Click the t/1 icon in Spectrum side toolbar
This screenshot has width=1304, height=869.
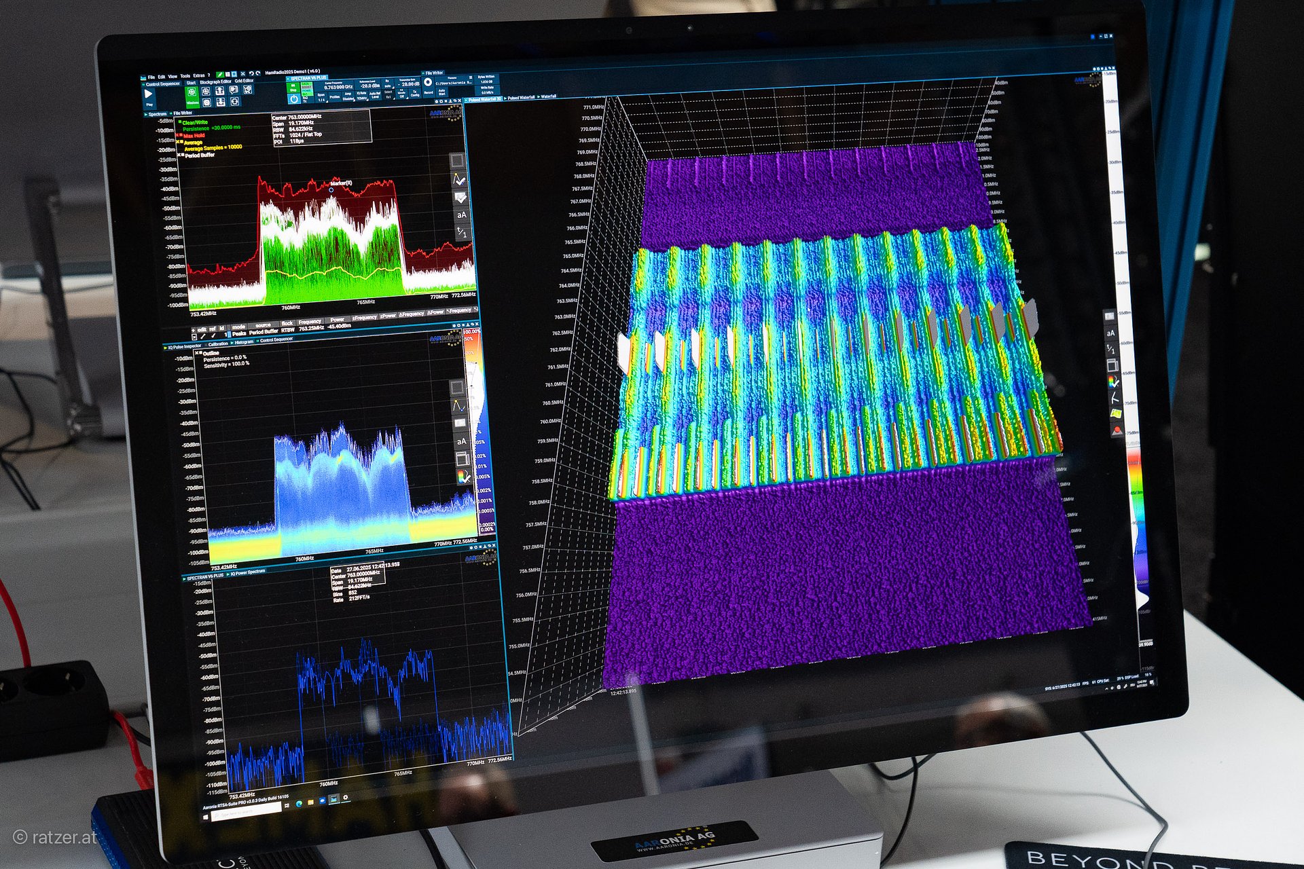point(463,232)
